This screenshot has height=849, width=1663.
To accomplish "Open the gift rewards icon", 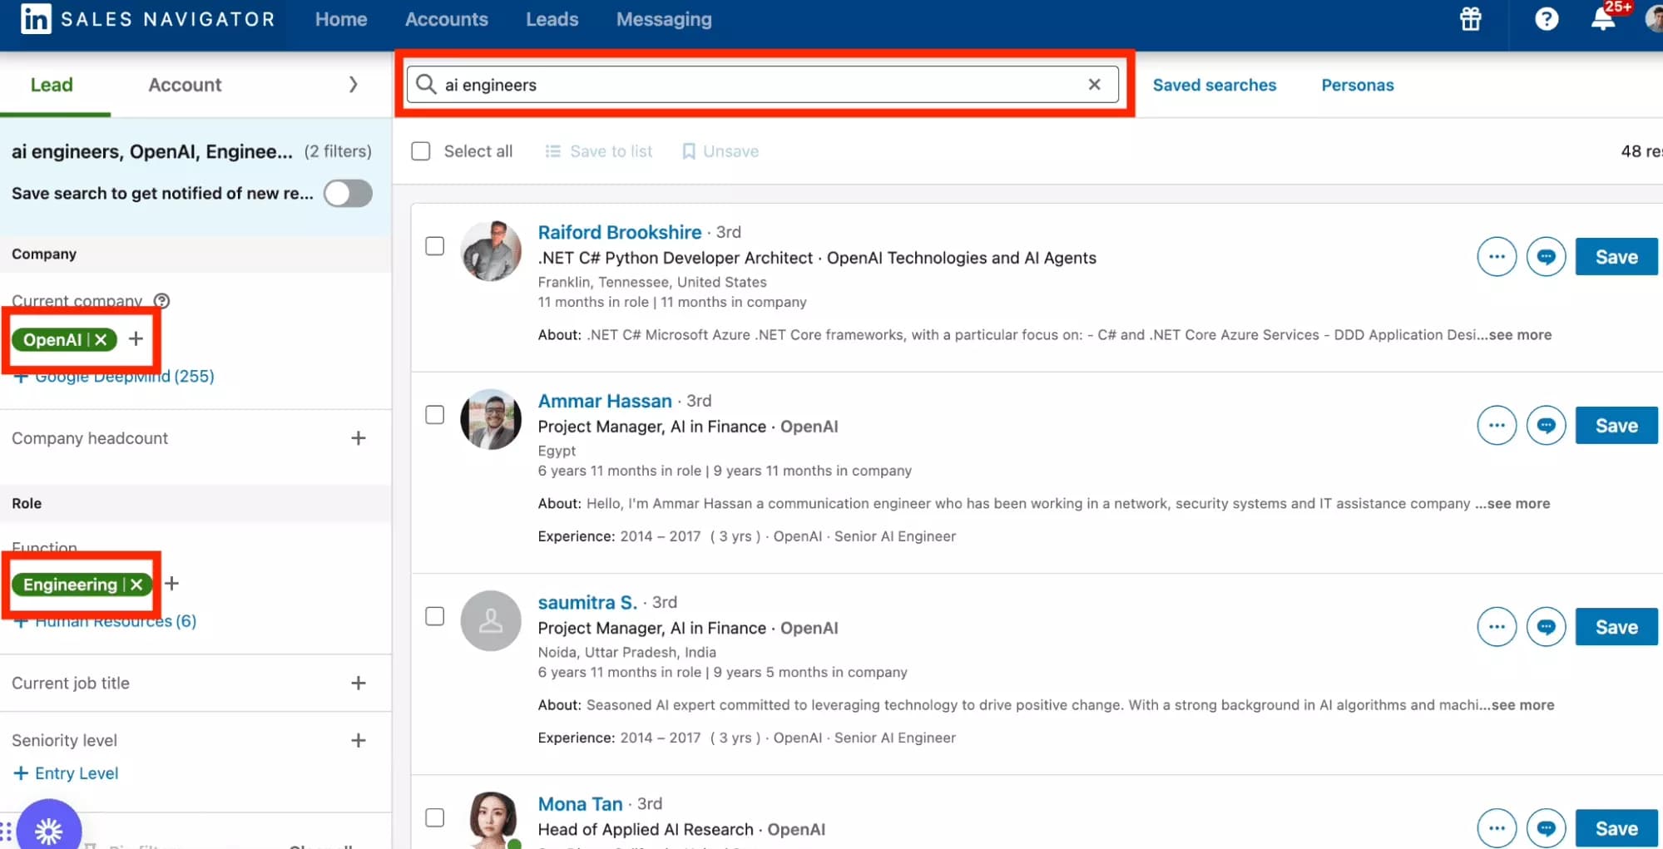I will click(1470, 19).
